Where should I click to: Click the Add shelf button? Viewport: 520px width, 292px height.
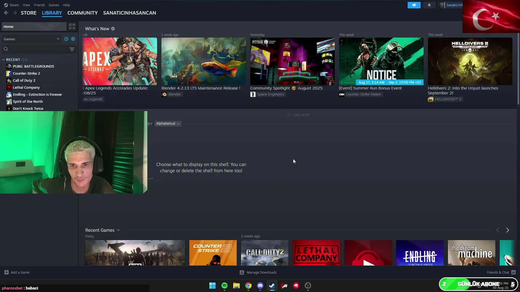pos(298,115)
